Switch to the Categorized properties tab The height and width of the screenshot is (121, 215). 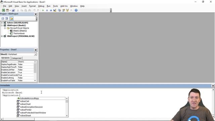coord(16,58)
